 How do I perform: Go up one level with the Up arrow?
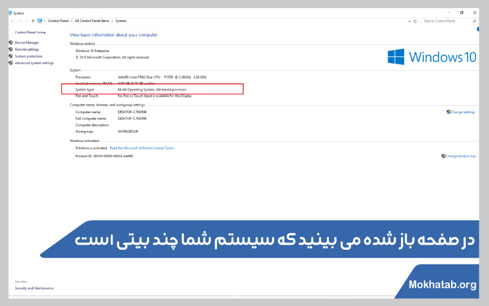(33, 21)
